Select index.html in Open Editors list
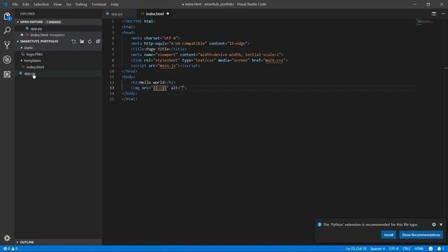 tap(39, 35)
